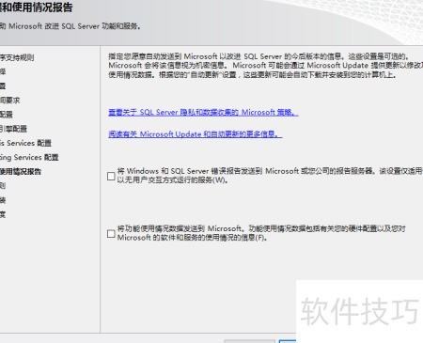Select the 'ing Services 配置' step in the sidebar

(x=29, y=157)
